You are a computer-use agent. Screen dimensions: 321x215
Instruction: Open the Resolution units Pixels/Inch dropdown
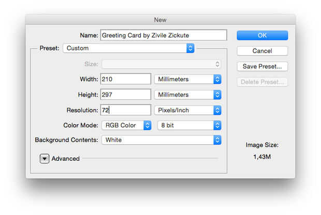[187, 110]
